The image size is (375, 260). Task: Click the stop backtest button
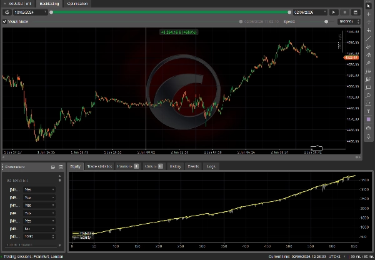(344, 12)
